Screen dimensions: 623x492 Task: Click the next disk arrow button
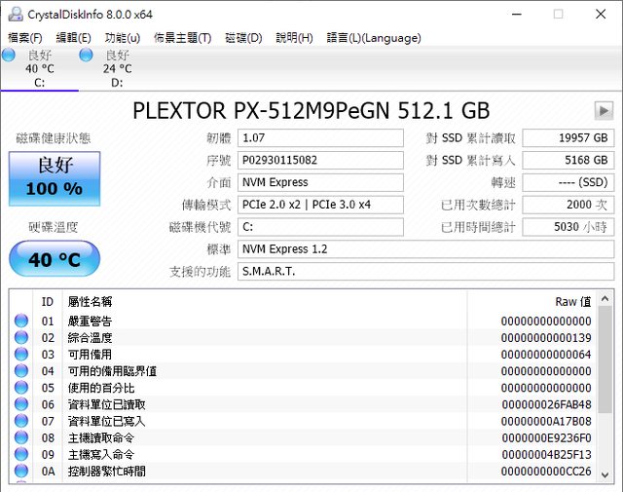[604, 110]
